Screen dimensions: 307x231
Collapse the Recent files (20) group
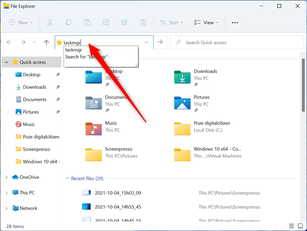coord(67,178)
